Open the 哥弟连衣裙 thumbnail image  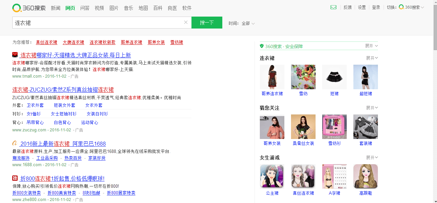tap(272, 77)
